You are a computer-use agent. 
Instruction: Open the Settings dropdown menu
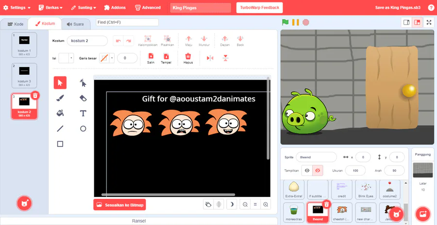[x=17, y=8]
